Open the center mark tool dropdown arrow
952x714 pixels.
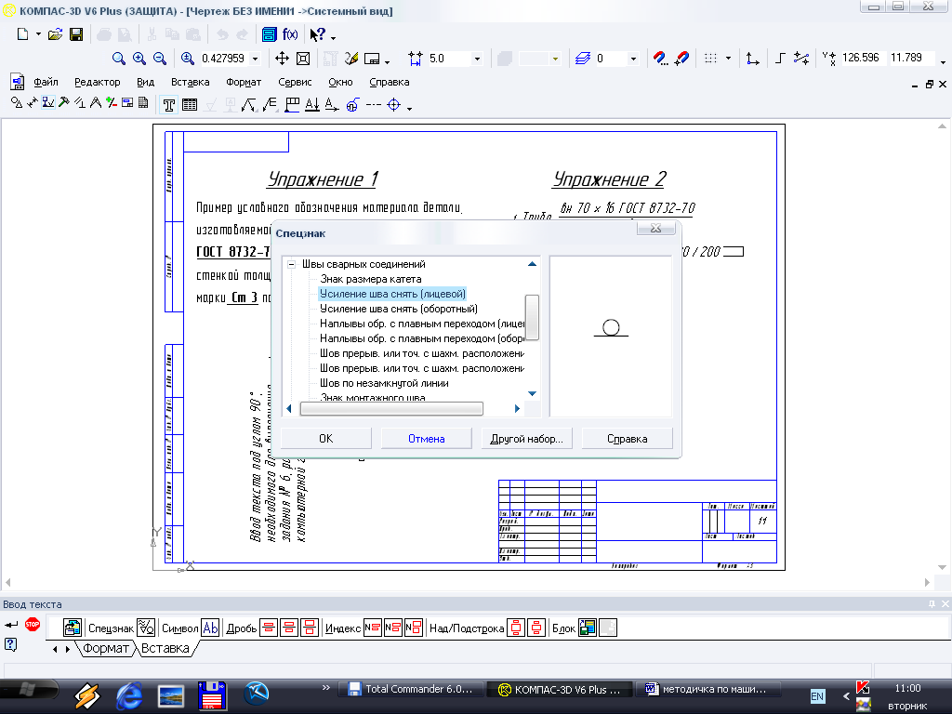tap(410, 108)
